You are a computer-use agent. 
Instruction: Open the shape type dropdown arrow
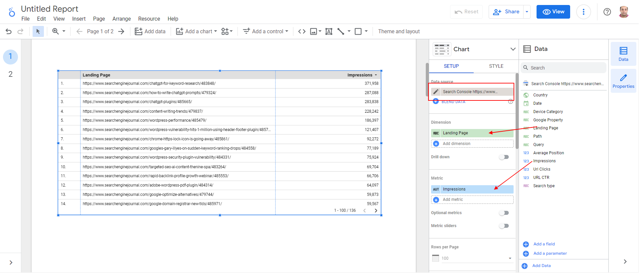click(366, 31)
